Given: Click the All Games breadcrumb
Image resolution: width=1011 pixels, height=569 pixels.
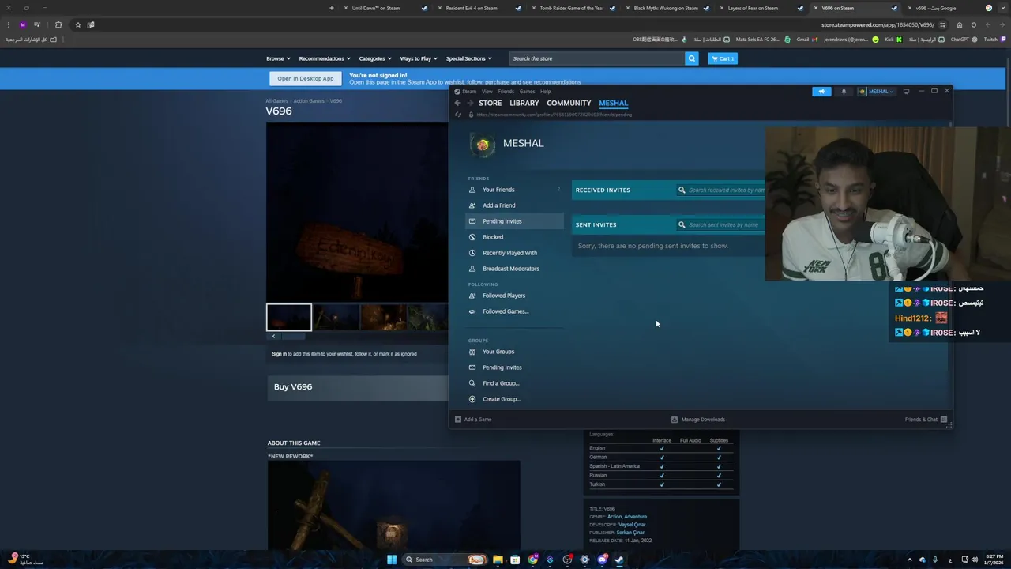Looking at the screenshot, I should tap(276, 101).
